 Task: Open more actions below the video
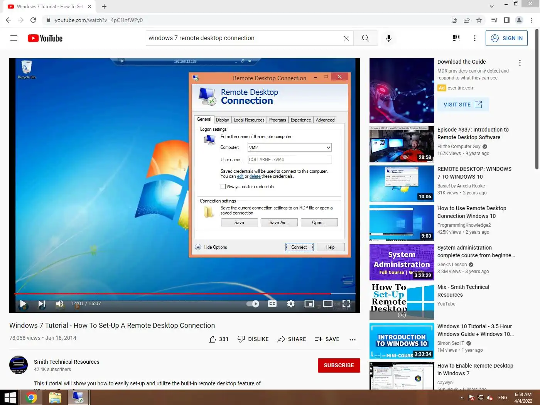pos(353,339)
